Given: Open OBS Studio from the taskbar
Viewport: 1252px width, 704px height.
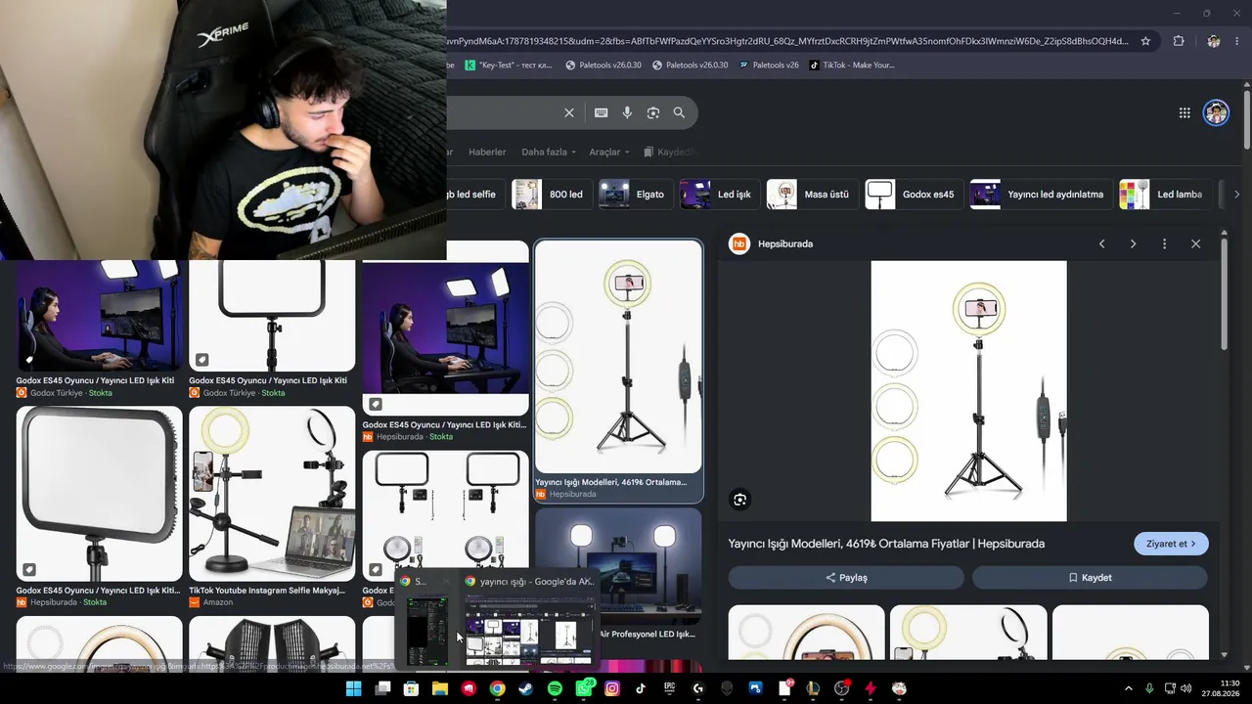Looking at the screenshot, I should click(x=841, y=688).
